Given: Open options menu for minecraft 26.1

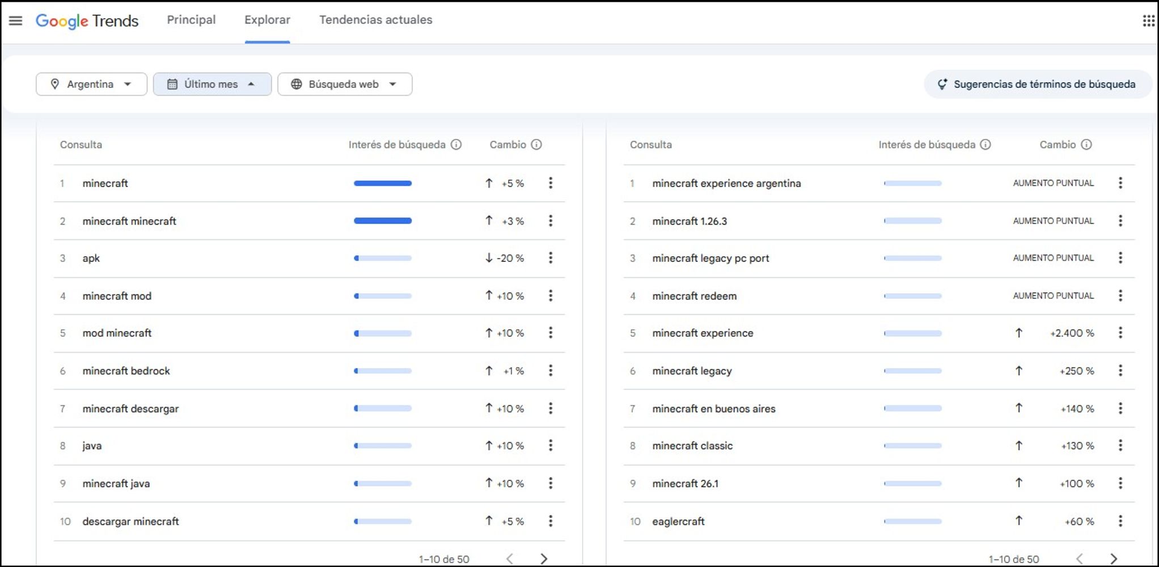Looking at the screenshot, I should [x=1120, y=483].
